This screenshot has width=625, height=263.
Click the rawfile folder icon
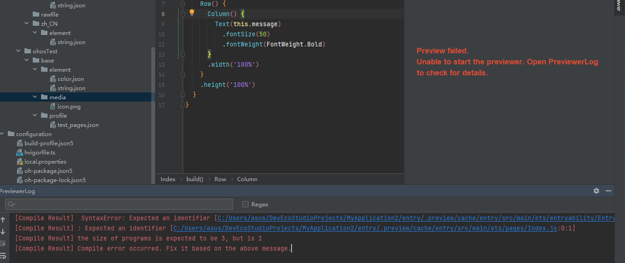[x=36, y=14]
